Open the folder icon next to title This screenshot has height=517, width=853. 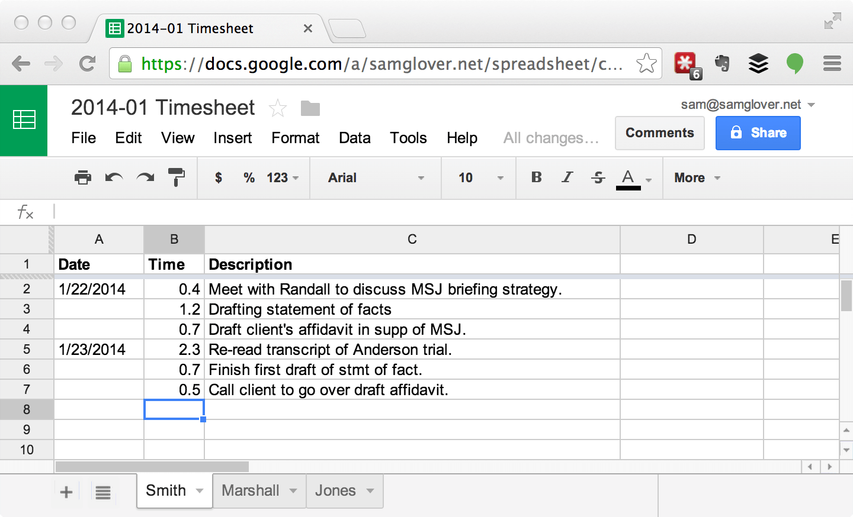[310, 108]
